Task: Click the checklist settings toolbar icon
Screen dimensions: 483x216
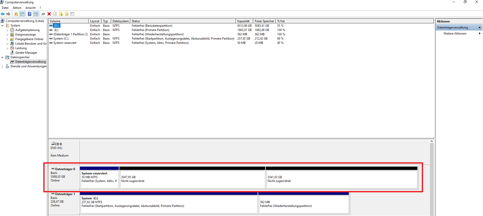Action: 72,14
